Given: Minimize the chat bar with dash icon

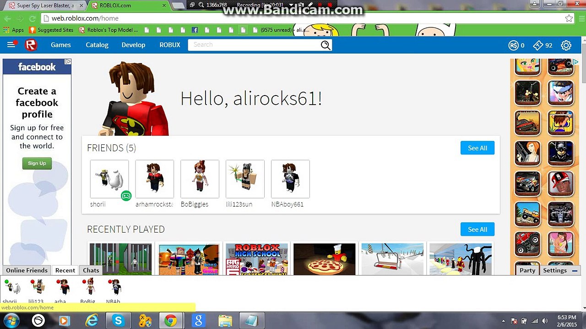Looking at the screenshot, I should pyautogui.click(x=575, y=271).
